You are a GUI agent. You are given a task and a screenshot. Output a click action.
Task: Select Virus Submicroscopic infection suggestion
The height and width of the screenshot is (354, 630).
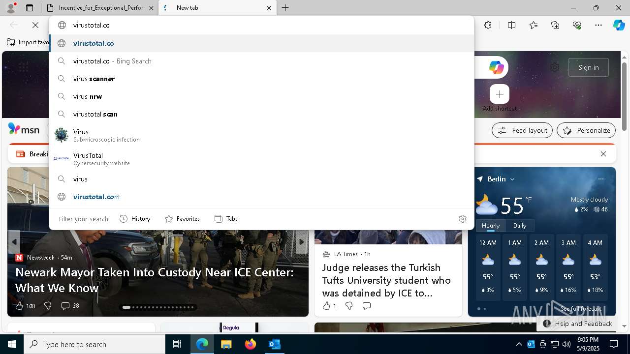[261, 135]
